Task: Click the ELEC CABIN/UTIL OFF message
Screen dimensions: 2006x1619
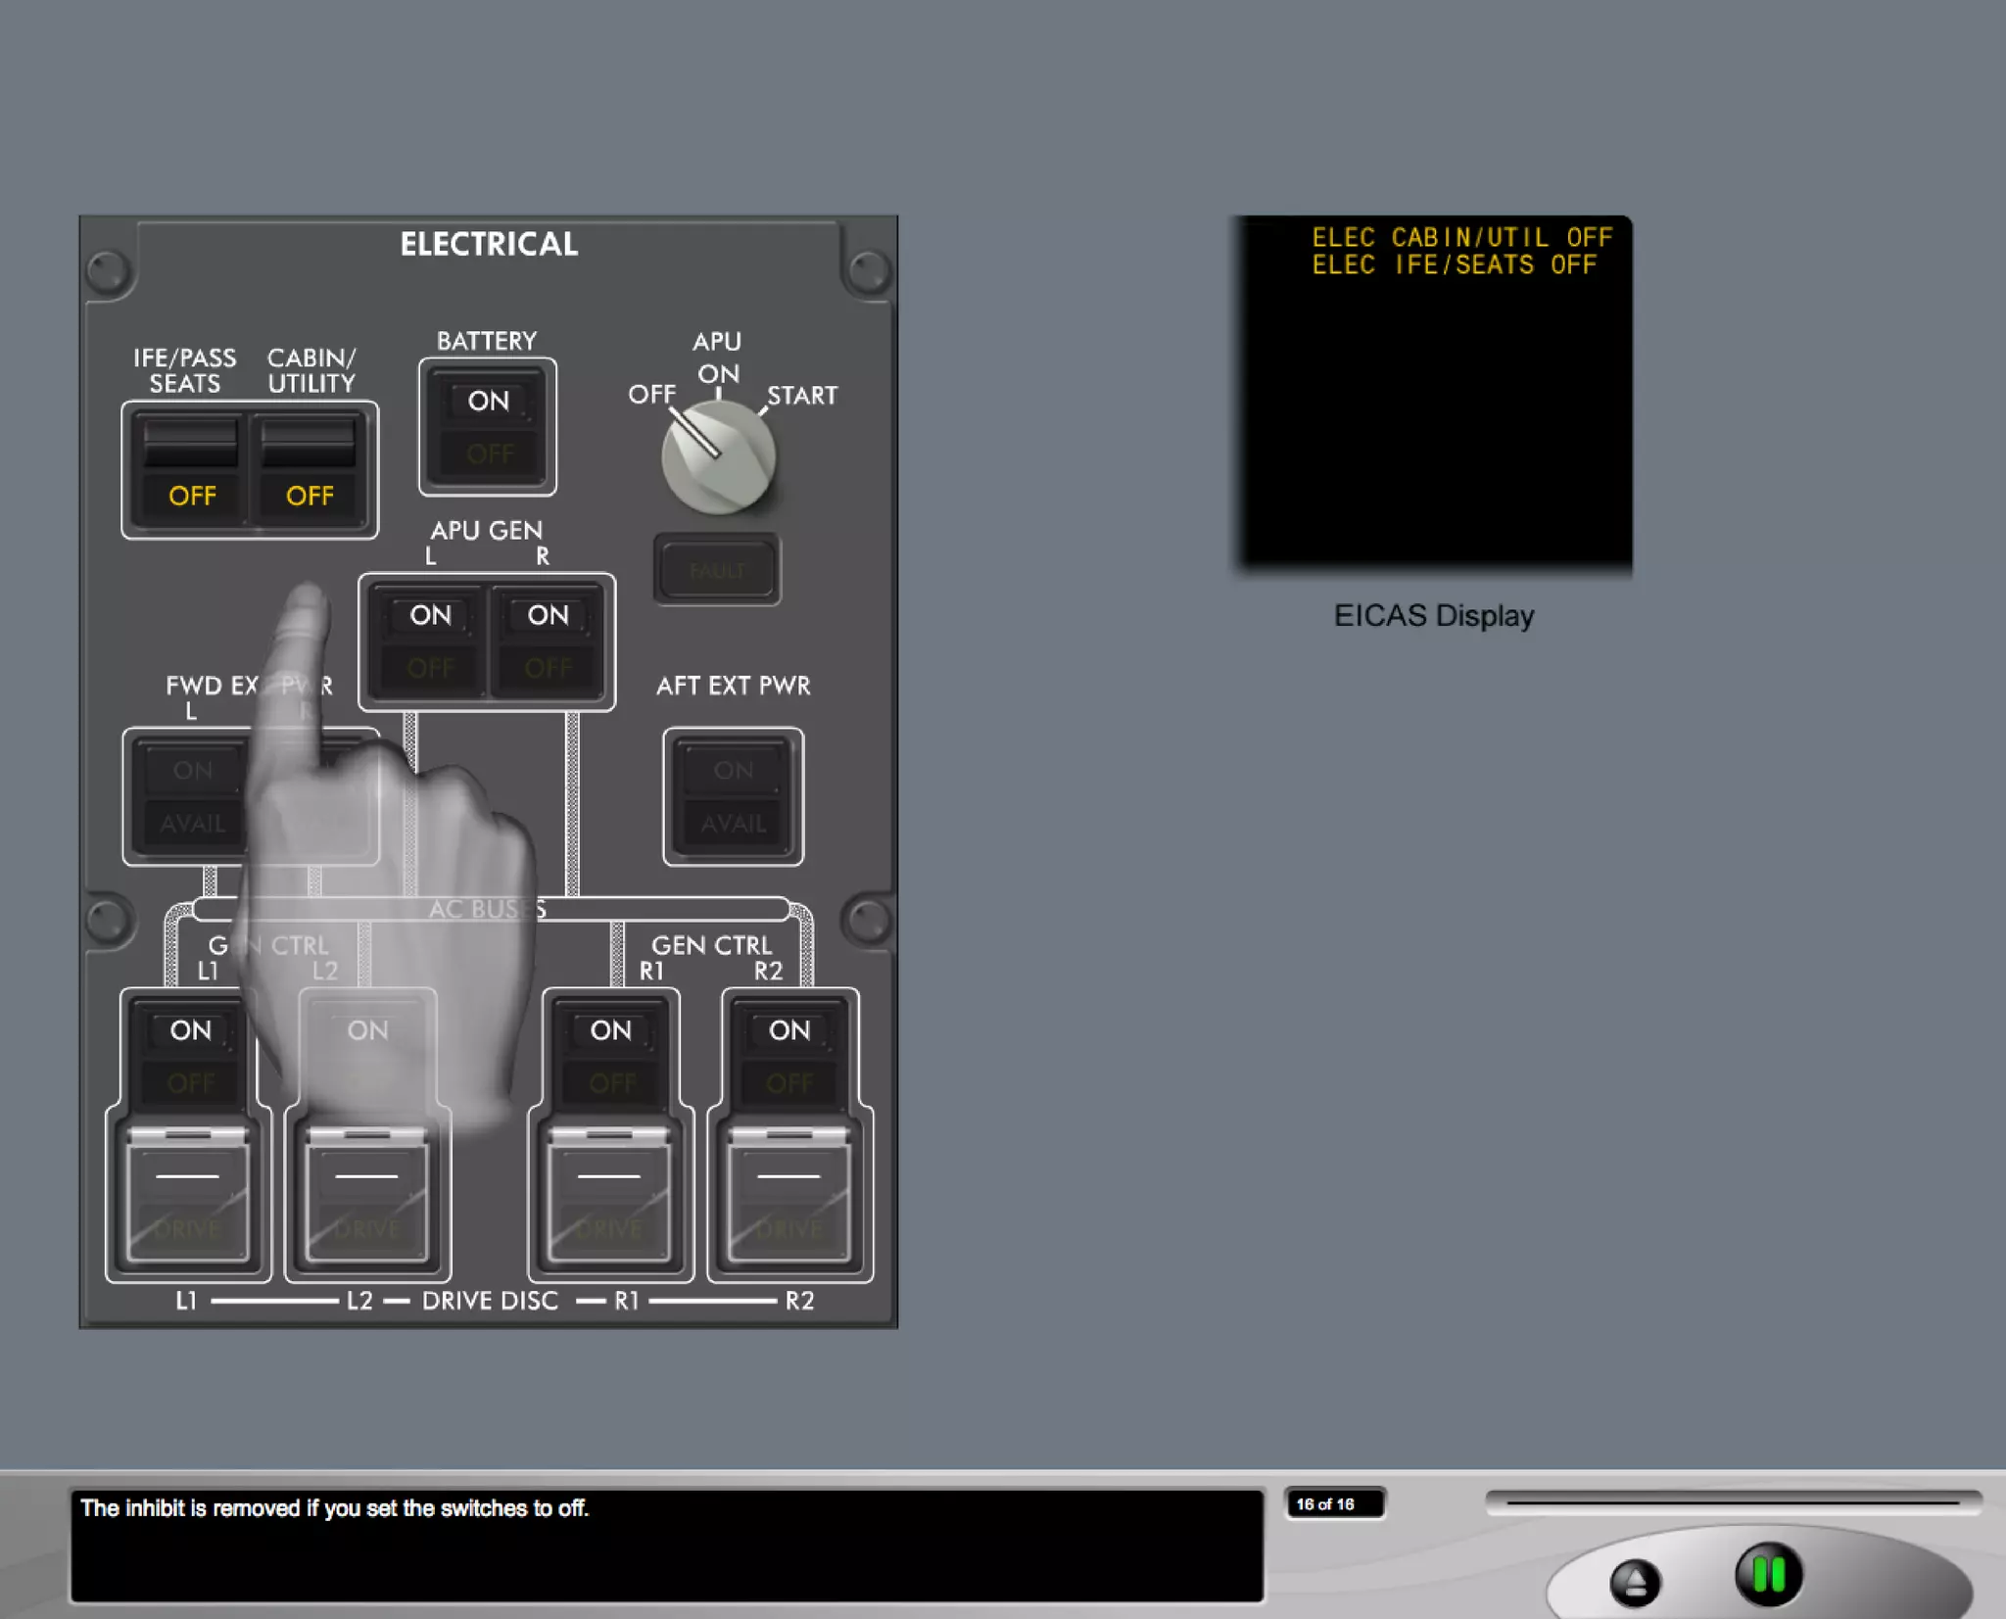Action: pos(1461,237)
